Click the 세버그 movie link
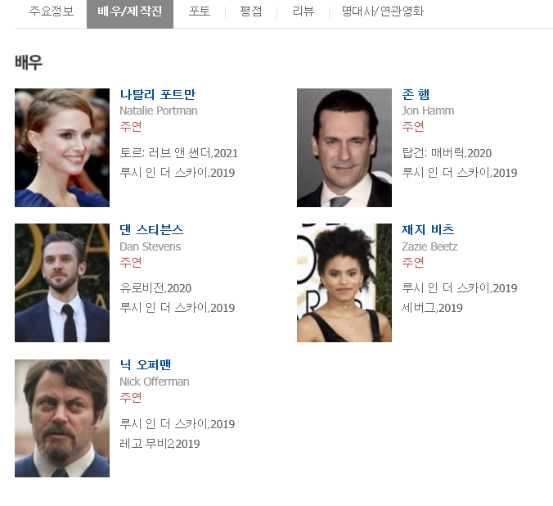Image resolution: width=553 pixels, height=506 pixels. pyautogui.click(x=419, y=308)
